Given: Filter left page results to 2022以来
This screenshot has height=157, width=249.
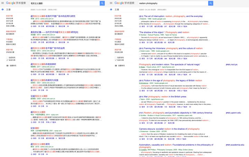Looking at the screenshot, I should pyautogui.click(x=10, y=18).
